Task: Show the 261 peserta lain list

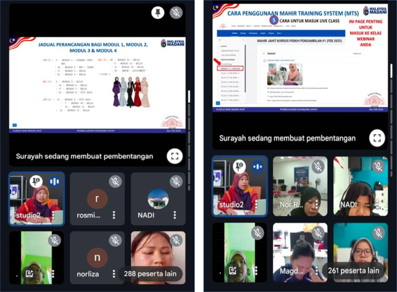Action: [x=353, y=270]
